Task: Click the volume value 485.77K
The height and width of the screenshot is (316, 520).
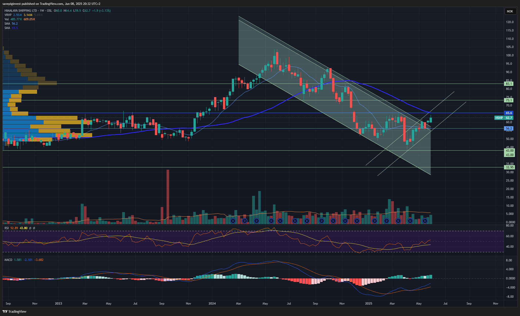Action: tap(16, 19)
